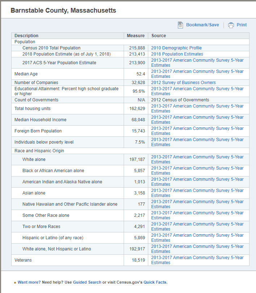The image size is (256, 293).
Task: Open ACS source link for Individuals below poverty level
Action: click(x=197, y=142)
